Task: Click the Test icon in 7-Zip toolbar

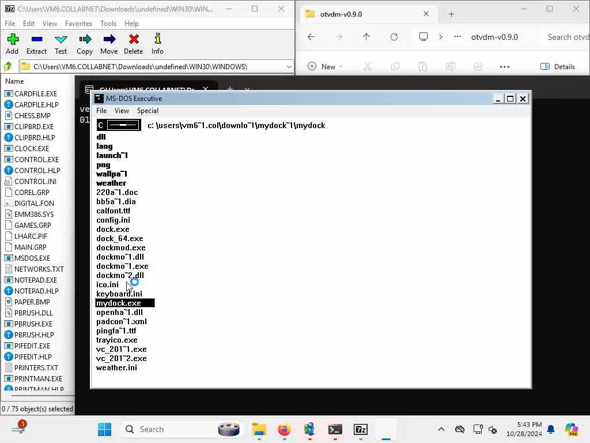Action: point(60,39)
